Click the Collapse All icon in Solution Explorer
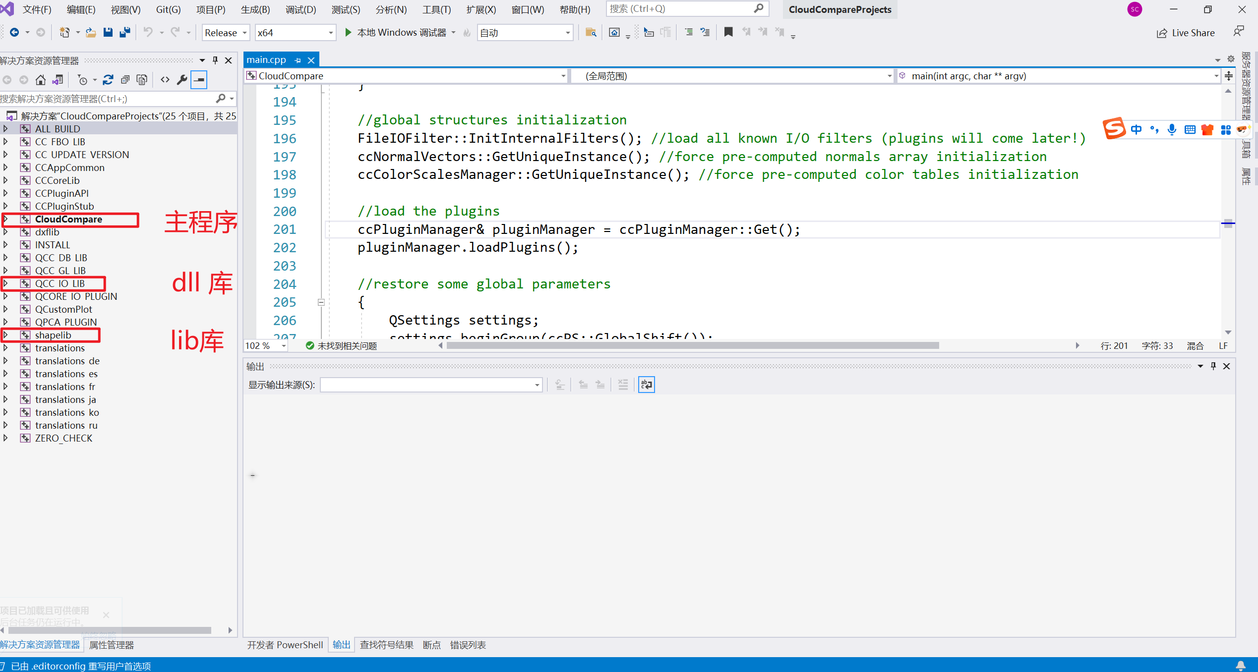The image size is (1258, 672). [x=125, y=80]
